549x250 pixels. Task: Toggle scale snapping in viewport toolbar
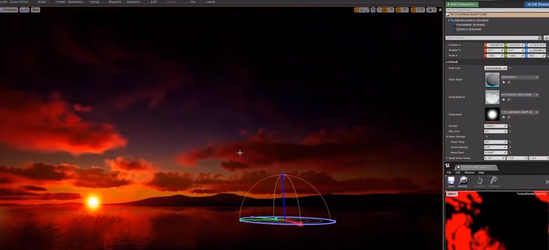point(413,10)
